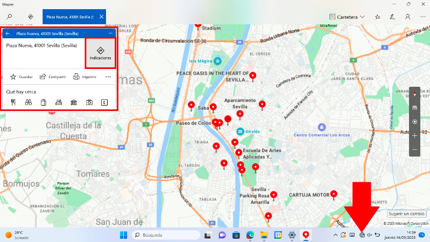The height and width of the screenshot is (242, 430).
Task: Click the Escuela De Artes Aplicadas pin
Action: [x=238, y=153]
